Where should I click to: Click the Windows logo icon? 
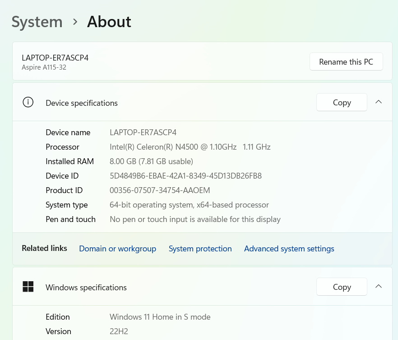coord(28,287)
